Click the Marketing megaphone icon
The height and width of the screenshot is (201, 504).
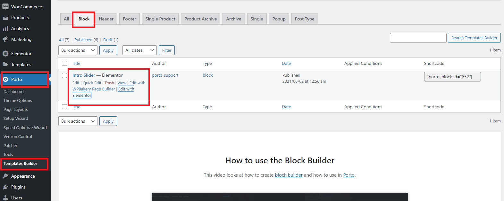5,39
